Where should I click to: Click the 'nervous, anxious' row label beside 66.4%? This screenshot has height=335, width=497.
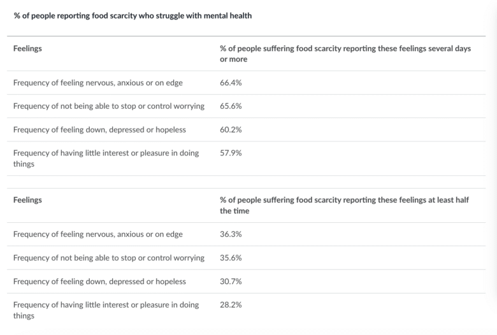pos(98,83)
